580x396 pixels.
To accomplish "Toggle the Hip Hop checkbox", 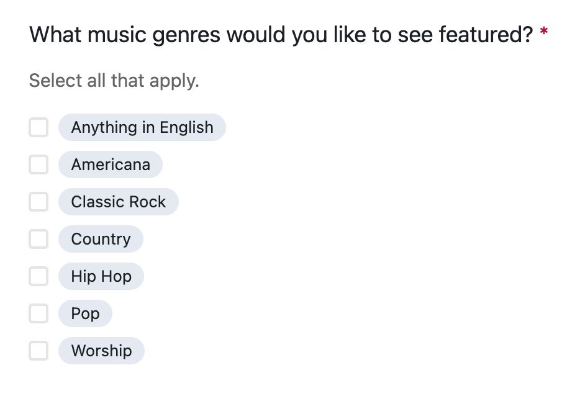I will coord(39,276).
